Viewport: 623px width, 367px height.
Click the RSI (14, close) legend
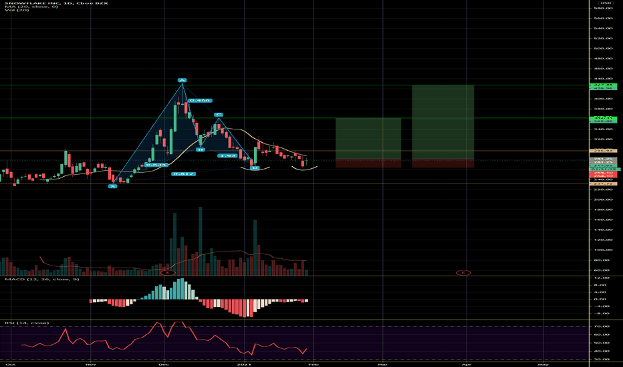coord(27,323)
